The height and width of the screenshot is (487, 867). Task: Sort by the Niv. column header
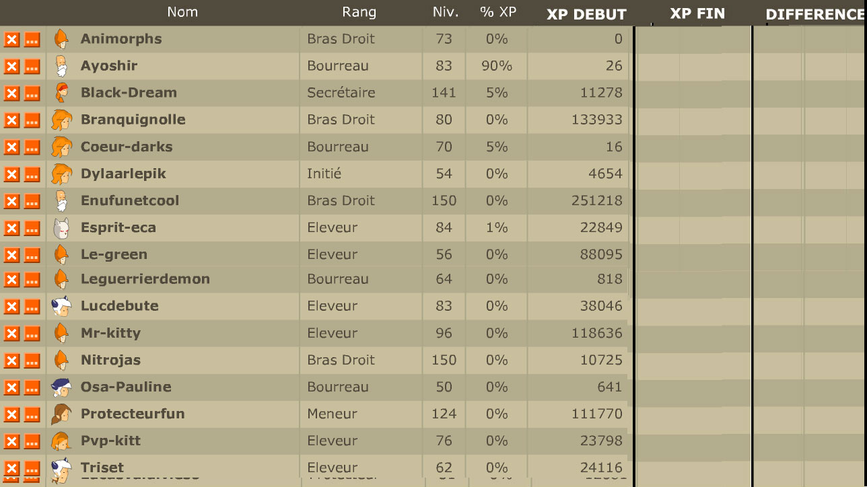pyautogui.click(x=446, y=12)
